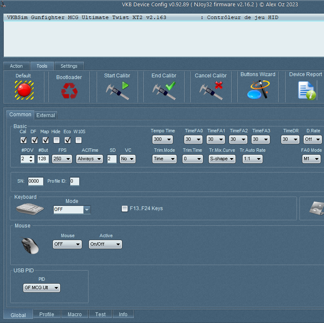The image size is (324, 323).
Task: Open the Mouse Active On/Off dropdown
Action: click(x=105, y=244)
